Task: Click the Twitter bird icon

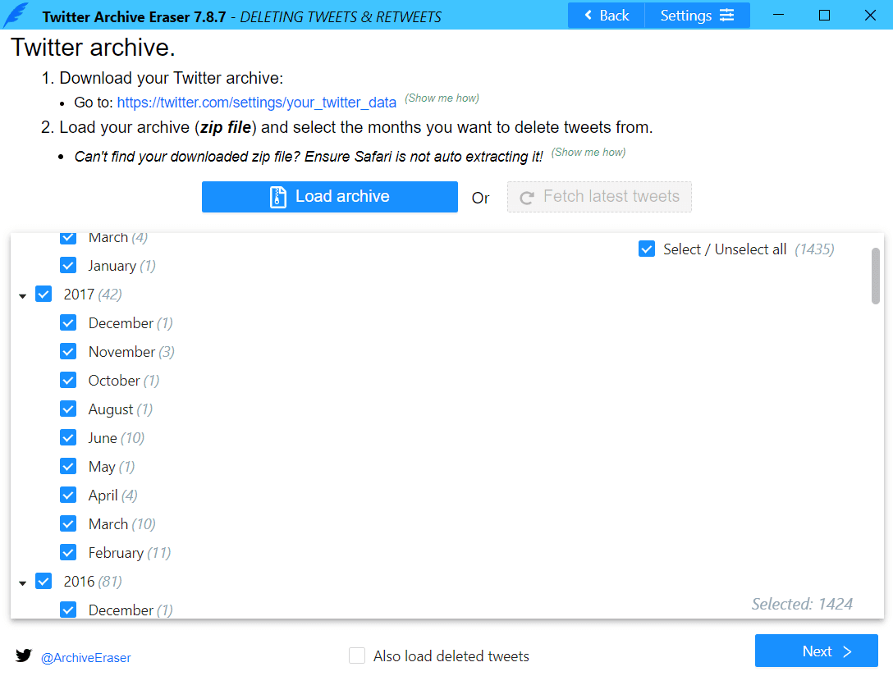Action: [x=24, y=655]
